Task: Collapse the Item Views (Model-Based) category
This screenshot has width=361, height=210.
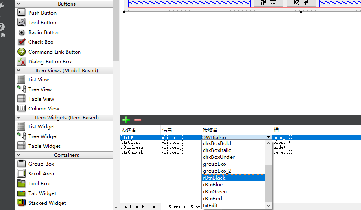Action: coord(19,70)
